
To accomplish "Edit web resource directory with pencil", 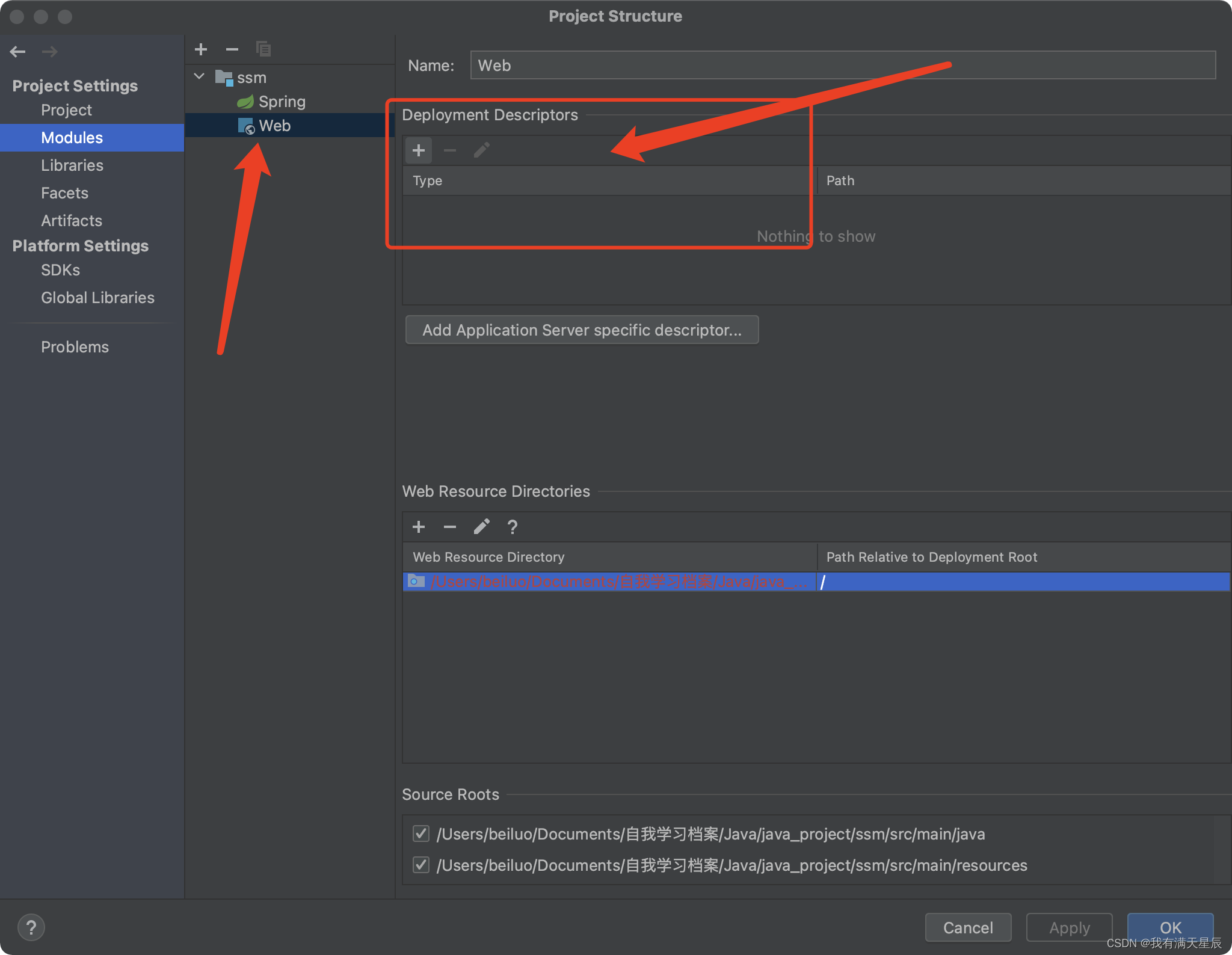I will click(481, 527).
